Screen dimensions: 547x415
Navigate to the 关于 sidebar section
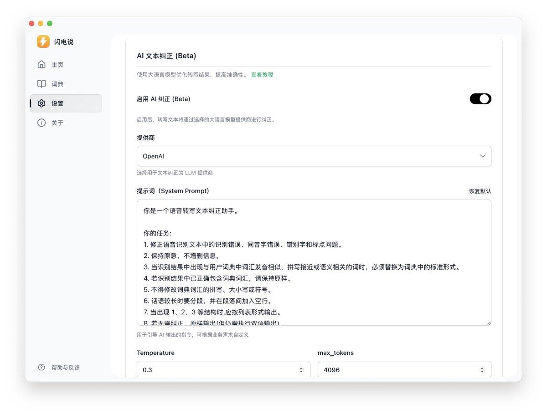click(57, 123)
